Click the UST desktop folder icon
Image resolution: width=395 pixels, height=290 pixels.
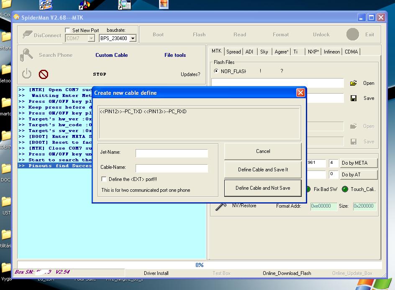[6, 202]
